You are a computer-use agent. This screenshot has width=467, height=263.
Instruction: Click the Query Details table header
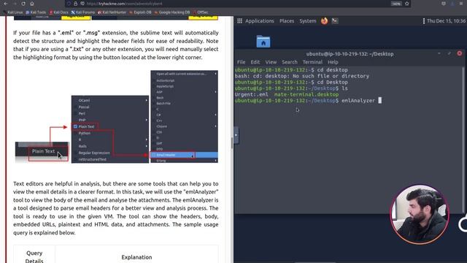pyautogui.click(x=34, y=256)
